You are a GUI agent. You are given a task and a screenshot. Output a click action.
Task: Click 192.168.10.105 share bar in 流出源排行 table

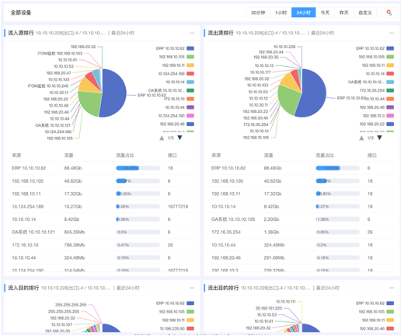[x=337, y=181]
